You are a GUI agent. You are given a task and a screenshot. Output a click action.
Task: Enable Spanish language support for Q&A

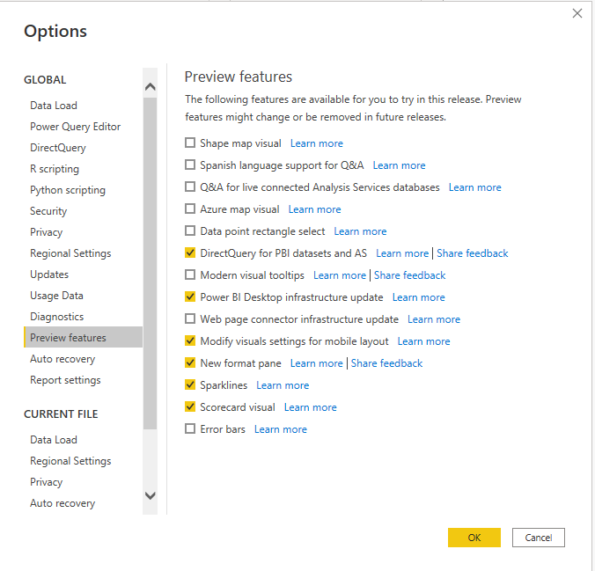click(x=190, y=165)
